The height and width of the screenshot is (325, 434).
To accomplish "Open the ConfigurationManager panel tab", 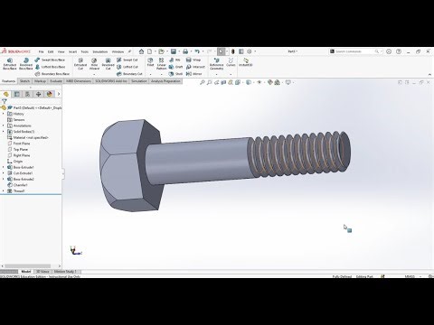I will pos(28,94).
